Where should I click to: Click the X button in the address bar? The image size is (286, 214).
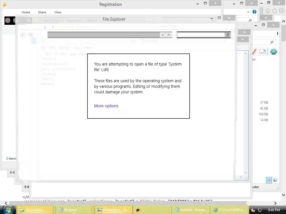[169, 35]
